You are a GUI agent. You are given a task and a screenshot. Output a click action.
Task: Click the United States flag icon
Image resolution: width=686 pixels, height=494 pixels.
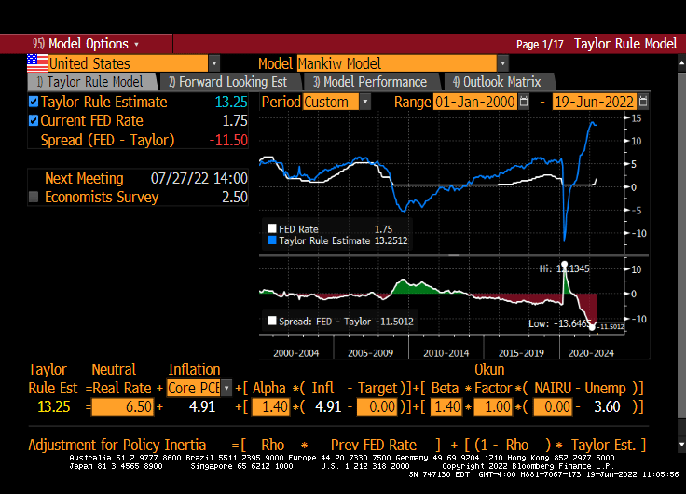(x=36, y=63)
